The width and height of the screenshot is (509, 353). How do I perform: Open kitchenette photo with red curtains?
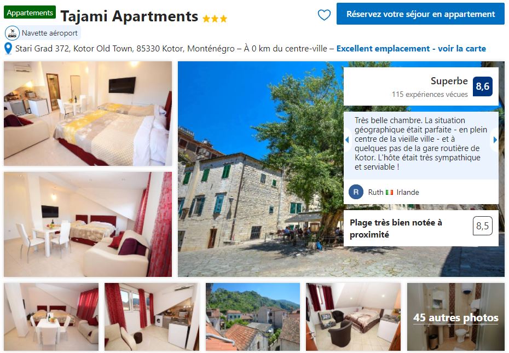tap(152, 317)
